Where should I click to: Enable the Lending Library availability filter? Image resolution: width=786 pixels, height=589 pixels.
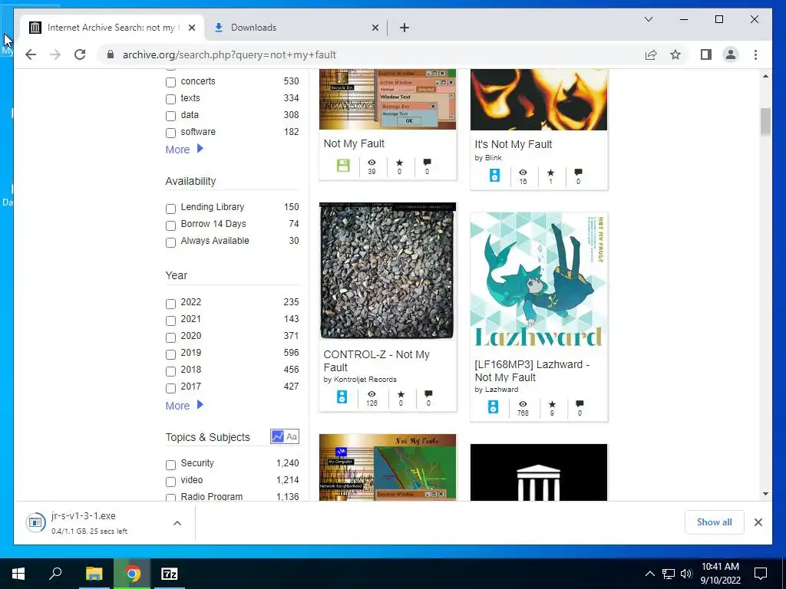(170, 208)
